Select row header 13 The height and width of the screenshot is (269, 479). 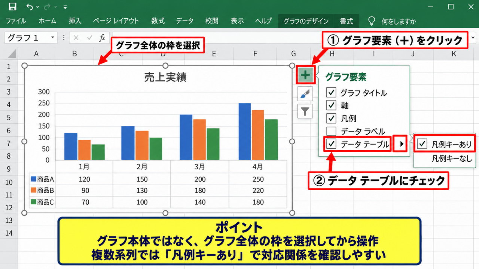click(x=9, y=220)
